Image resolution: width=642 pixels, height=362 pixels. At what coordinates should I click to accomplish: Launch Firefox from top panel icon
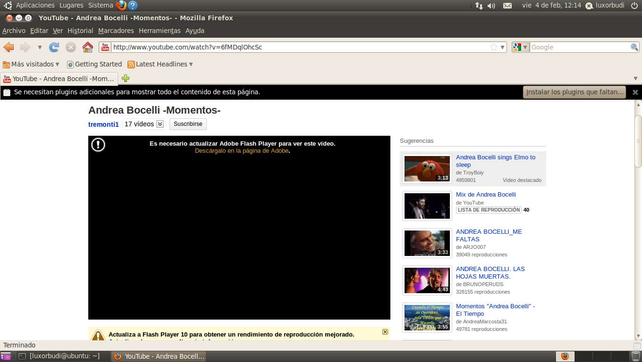121,5
